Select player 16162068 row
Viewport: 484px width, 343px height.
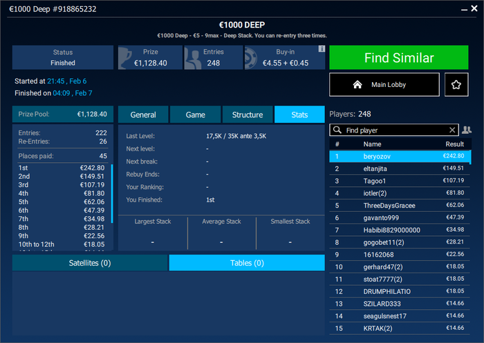tap(400, 255)
